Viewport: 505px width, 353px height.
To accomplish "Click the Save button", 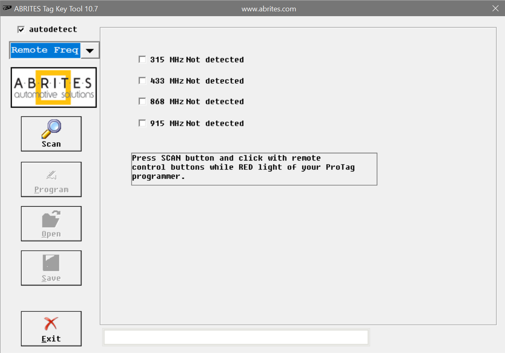I will (51, 268).
